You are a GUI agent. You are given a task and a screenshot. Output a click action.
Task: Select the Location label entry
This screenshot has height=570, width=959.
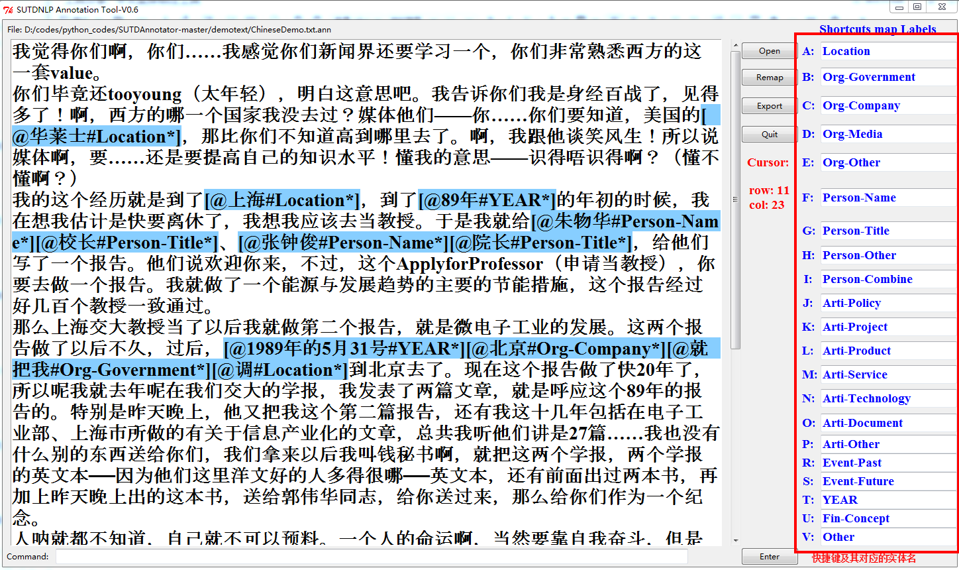coord(889,52)
